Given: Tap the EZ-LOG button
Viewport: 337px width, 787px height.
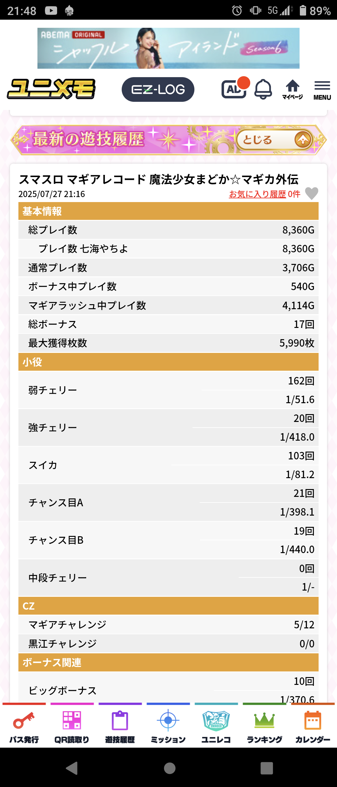Looking at the screenshot, I should point(158,90).
